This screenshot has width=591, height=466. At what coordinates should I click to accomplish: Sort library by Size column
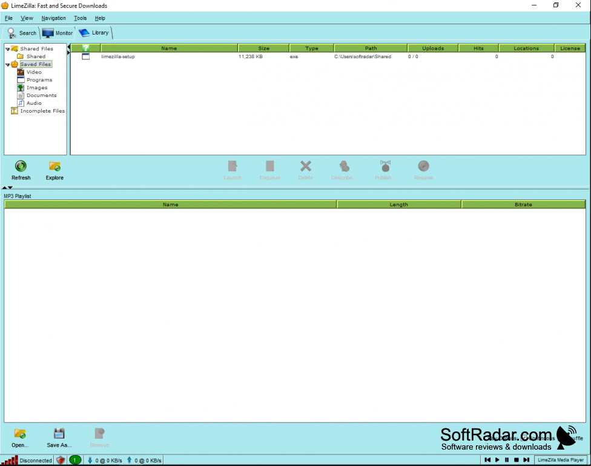coord(264,48)
